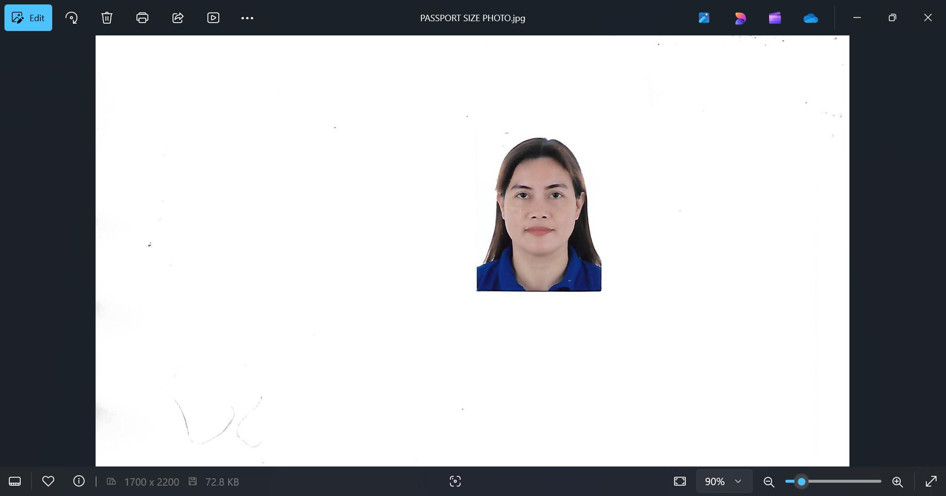946x496 pixels.
Task: Scan text using the center status icon
Action: (x=455, y=481)
